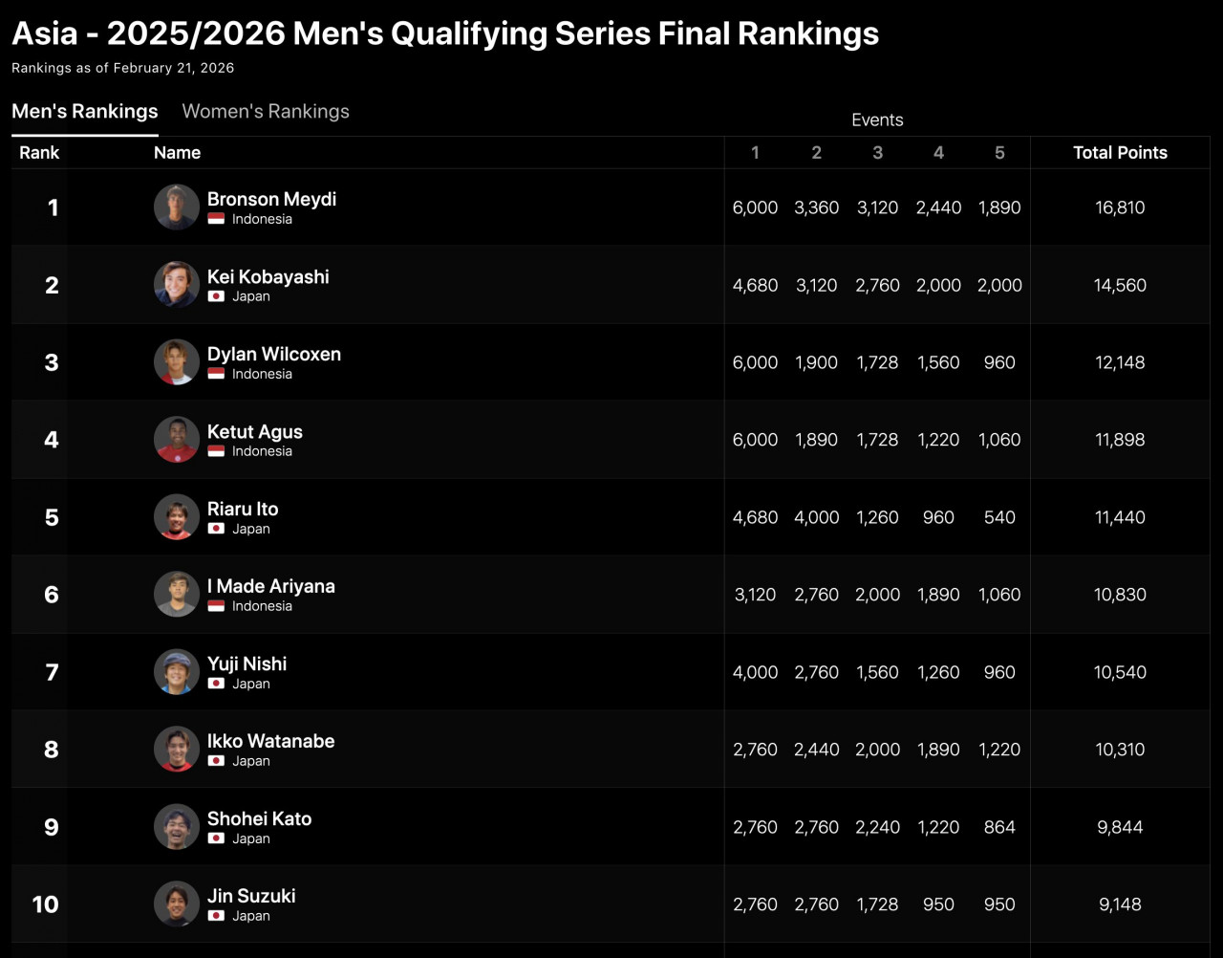Switch to the Women's Rankings tab

266,112
